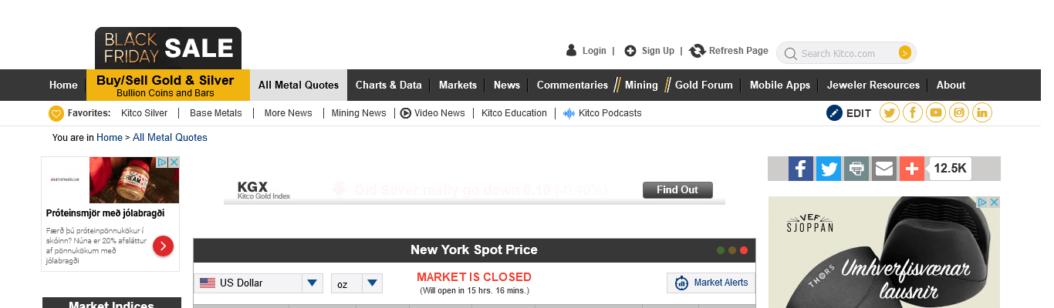The image size is (1054, 308).
Task: Click the search magnifier icon
Action: 790,54
